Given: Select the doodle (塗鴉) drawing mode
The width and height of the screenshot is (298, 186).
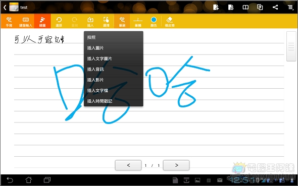Looking at the screenshot, I should tap(42, 21).
